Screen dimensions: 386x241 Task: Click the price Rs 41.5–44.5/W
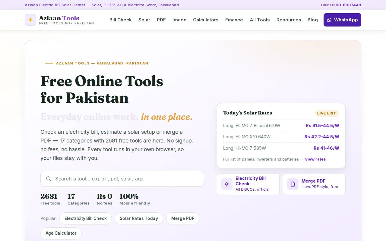pos(322,125)
